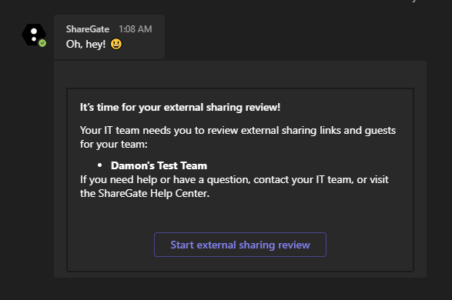Click the green presence badge on avatar
The width and height of the screenshot is (452, 300).
pyautogui.click(x=42, y=43)
